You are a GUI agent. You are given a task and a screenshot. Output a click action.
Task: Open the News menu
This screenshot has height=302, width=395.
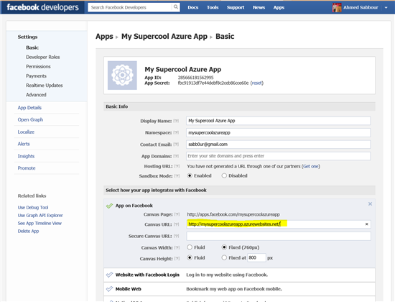(259, 8)
